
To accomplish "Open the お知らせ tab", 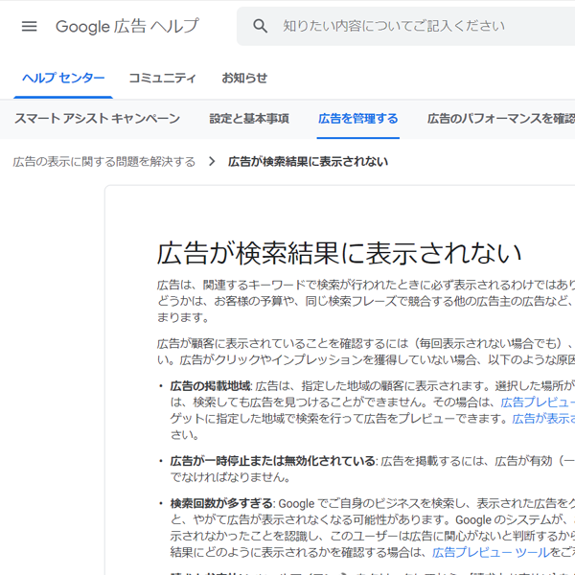I will coord(244,78).
